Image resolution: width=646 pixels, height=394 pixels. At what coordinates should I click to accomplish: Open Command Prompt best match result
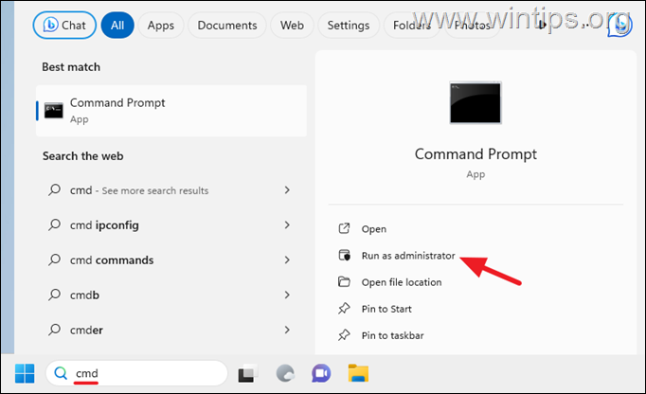click(x=171, y=111)
